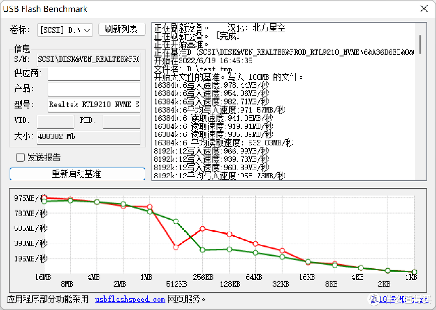Click the log line 平均写入速度:955.73MB/秒
The height and width of the screenshot is (310, 436).
tap(220, 176)
